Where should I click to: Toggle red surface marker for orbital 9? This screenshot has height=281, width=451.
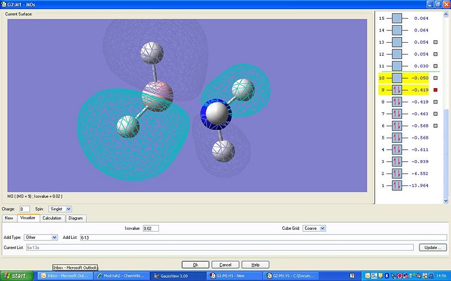435,90
